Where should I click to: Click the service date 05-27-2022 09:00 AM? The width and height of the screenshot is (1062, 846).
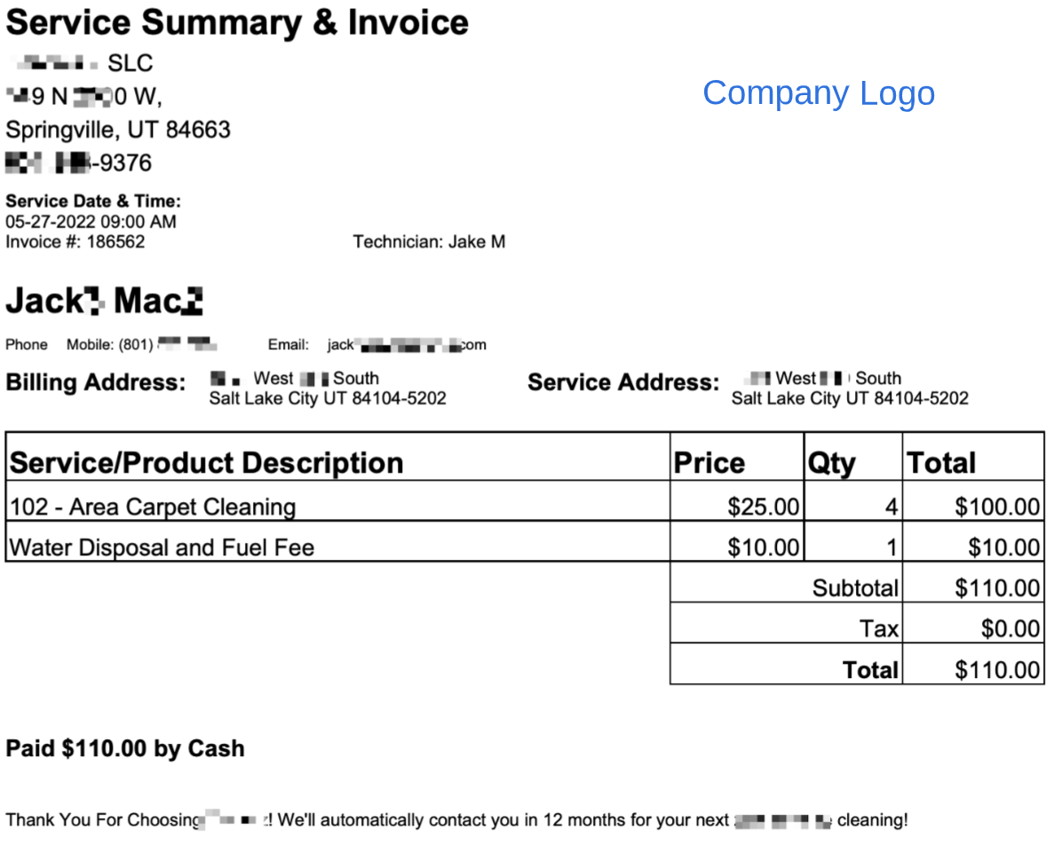tap(91, 221)
